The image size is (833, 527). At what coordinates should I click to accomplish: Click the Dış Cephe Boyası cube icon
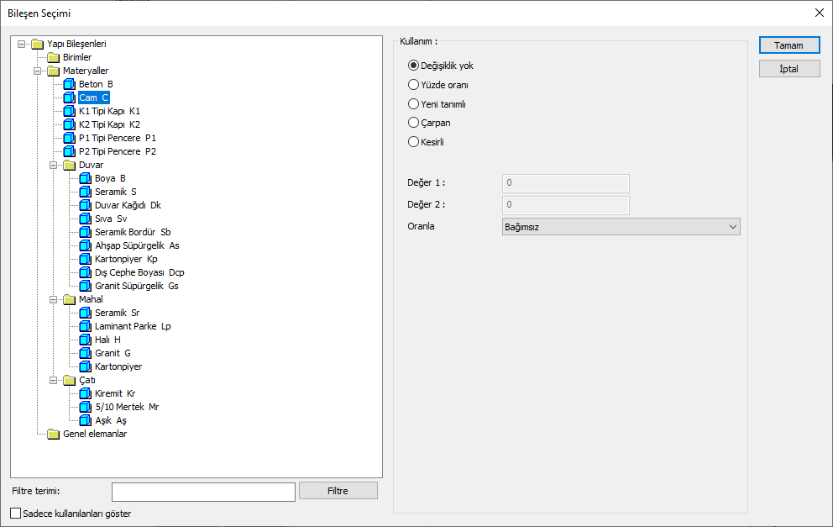click(85, 272)
